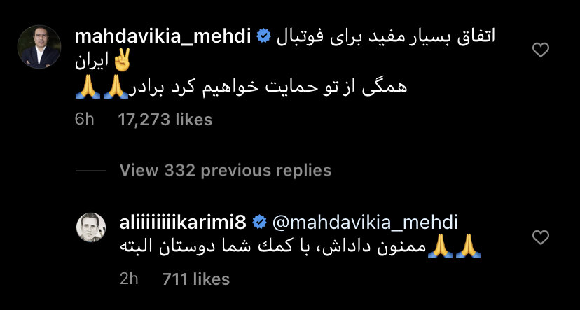Screen dimensions: 580x310
Task: Click verified badge beside mahdavikia_mehdi username
Action: tap(265, 37)
